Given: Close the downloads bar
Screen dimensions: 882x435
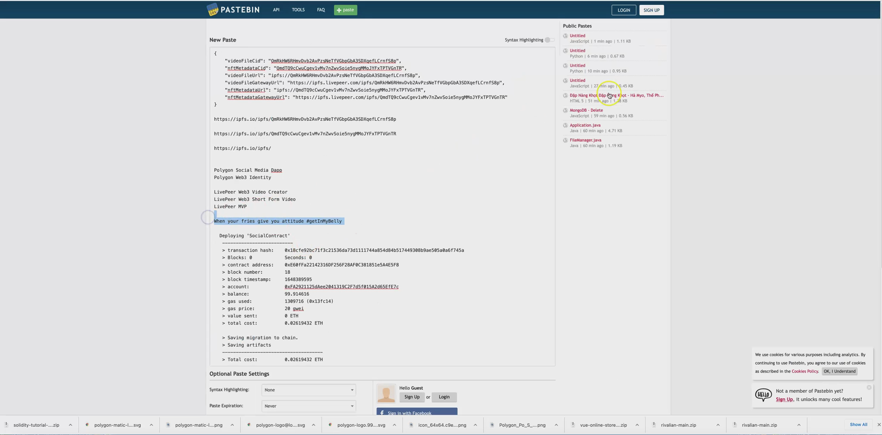Looking at the screenshot, I should (879, 425).
